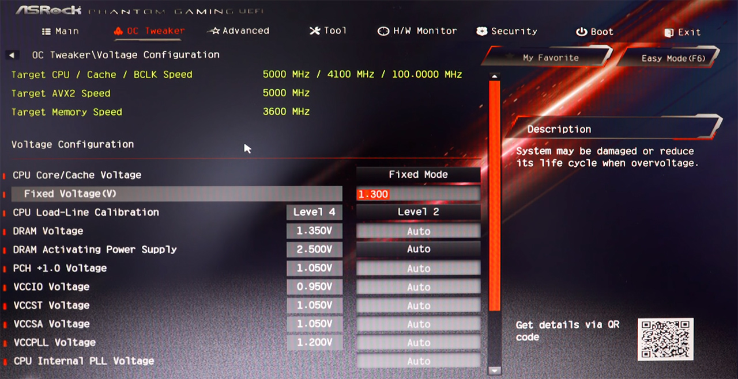This screenshot has height=379, width=738.
Task: Open the Security tab
Action: coord(507,31)
